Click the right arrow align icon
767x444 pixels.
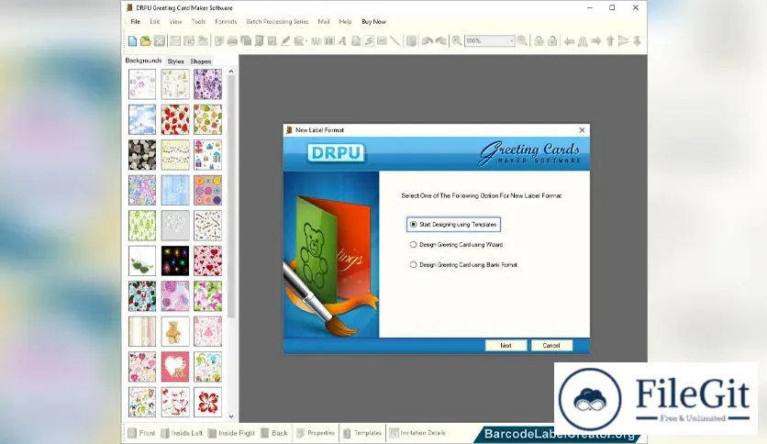coord(596,41)
